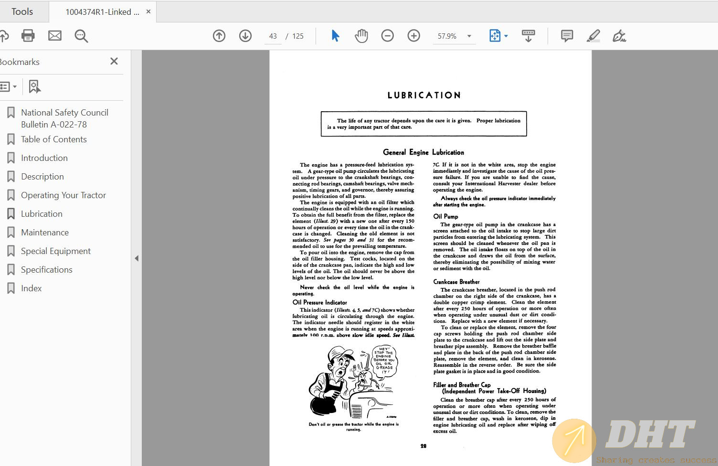Image resolution: width=718 pixels, height=466 pixels.
Task: Zoom in with plus icon
Action: click(x=414, y=36)
